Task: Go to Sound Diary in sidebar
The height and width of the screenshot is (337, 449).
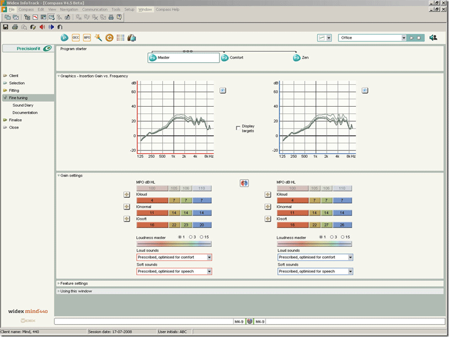Action: tap(22, 105)
